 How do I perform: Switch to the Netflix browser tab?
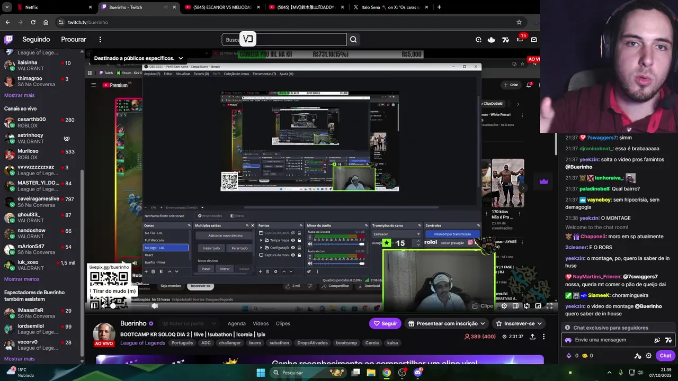(48, 7)
